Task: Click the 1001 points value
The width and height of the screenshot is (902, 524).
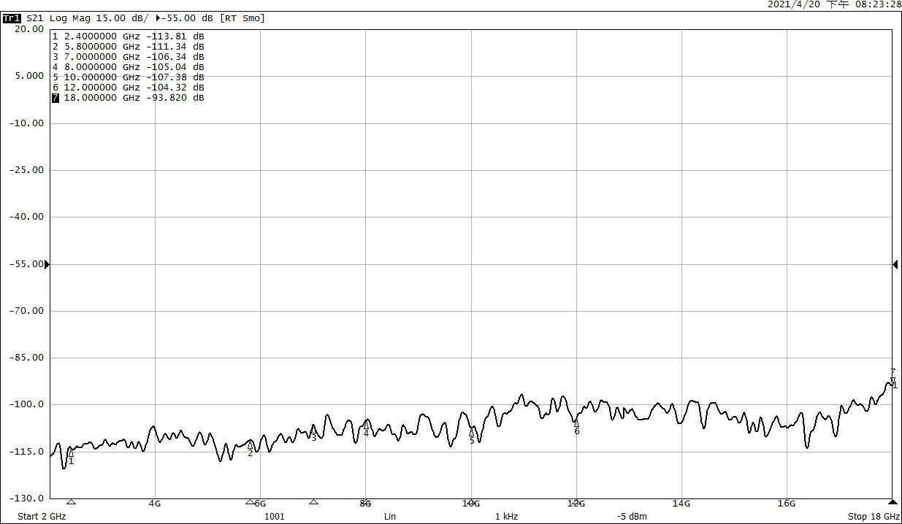Action: [x=274, y=517]
